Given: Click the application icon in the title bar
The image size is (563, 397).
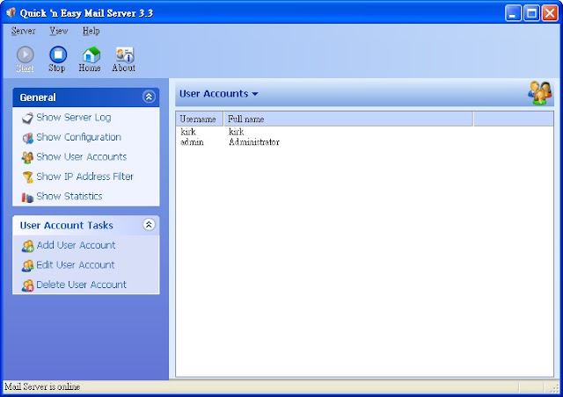Looking at the screenshot, I should pyautogui.click(x=11, y=13).
